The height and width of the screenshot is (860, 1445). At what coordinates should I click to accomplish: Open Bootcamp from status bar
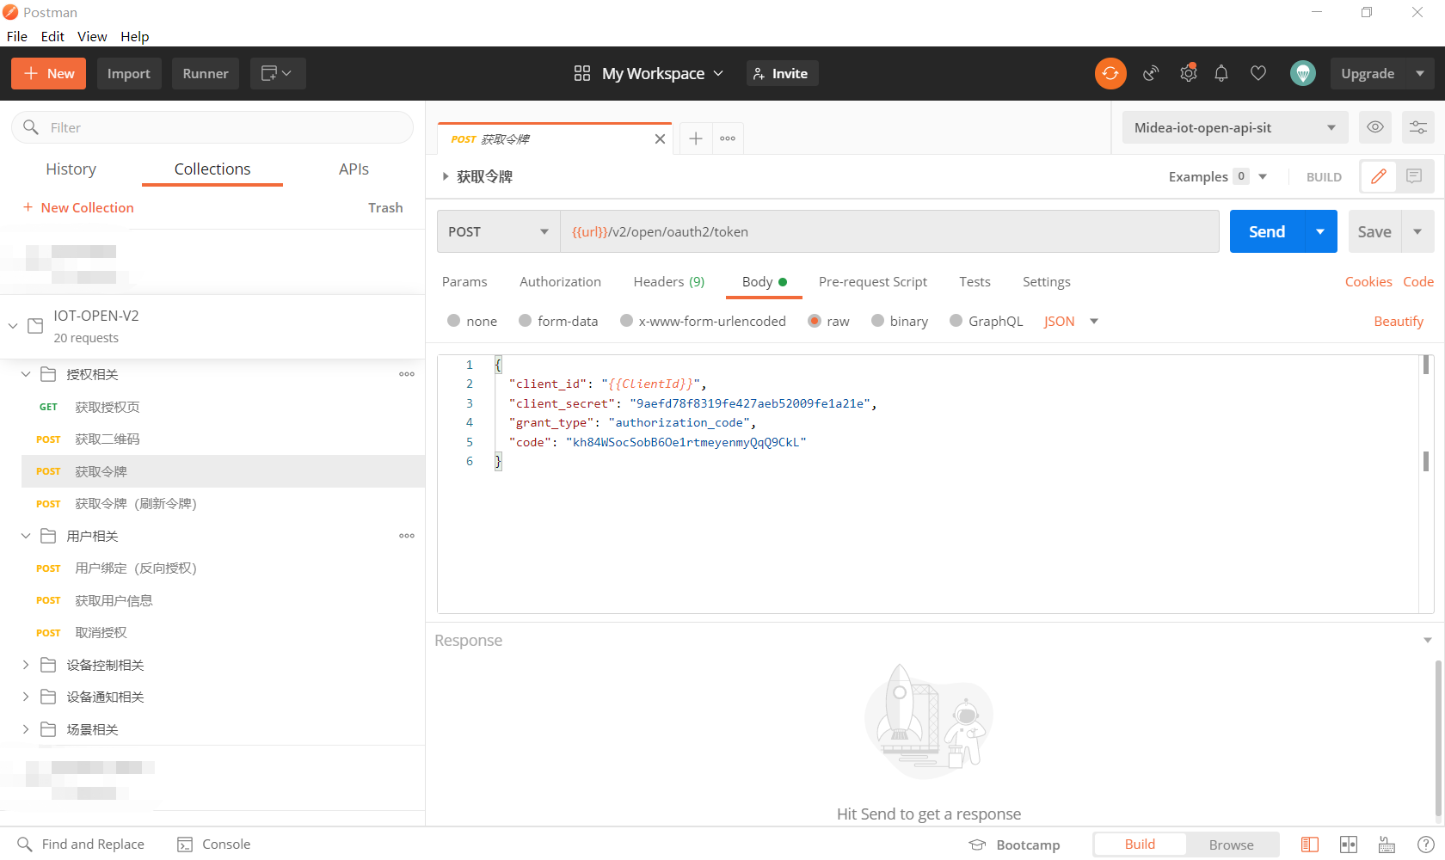pos(1014,845)
